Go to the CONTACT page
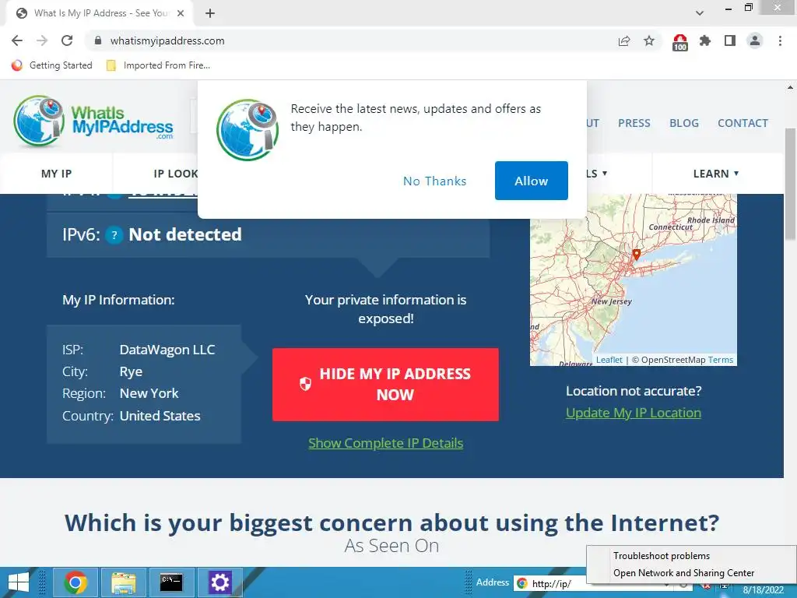Image resolution: width=797 pixels, height=598 pixels. click(x=743, y=123)
